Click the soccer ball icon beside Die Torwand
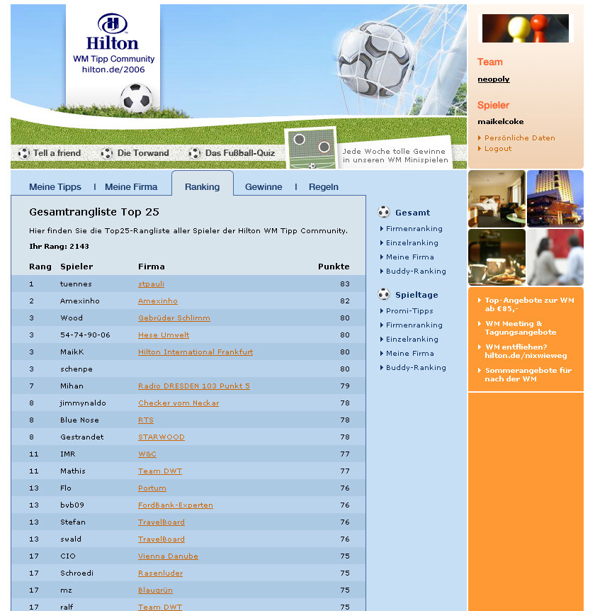595x611 pixels. tap(107, 153)
